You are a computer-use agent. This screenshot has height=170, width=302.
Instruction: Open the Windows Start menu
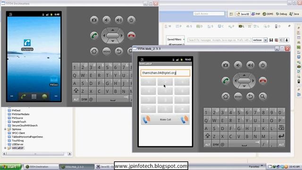(10, 167)
